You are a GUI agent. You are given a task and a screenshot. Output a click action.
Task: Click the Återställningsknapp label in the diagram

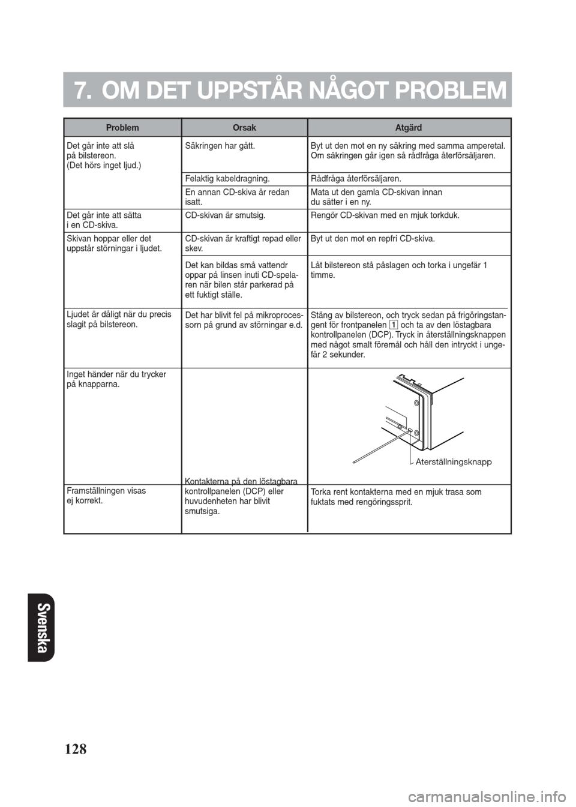[453, 462]
